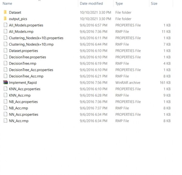Select the All_Models.rmp file name
Viewport: 182px width, 175px height.
(x=21, y=31)
